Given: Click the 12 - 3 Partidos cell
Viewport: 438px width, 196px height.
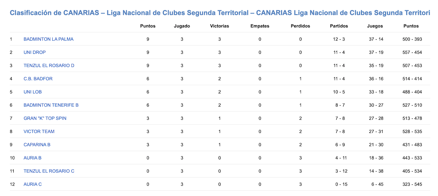Looking at the screenshot, I should pos(339,39).
